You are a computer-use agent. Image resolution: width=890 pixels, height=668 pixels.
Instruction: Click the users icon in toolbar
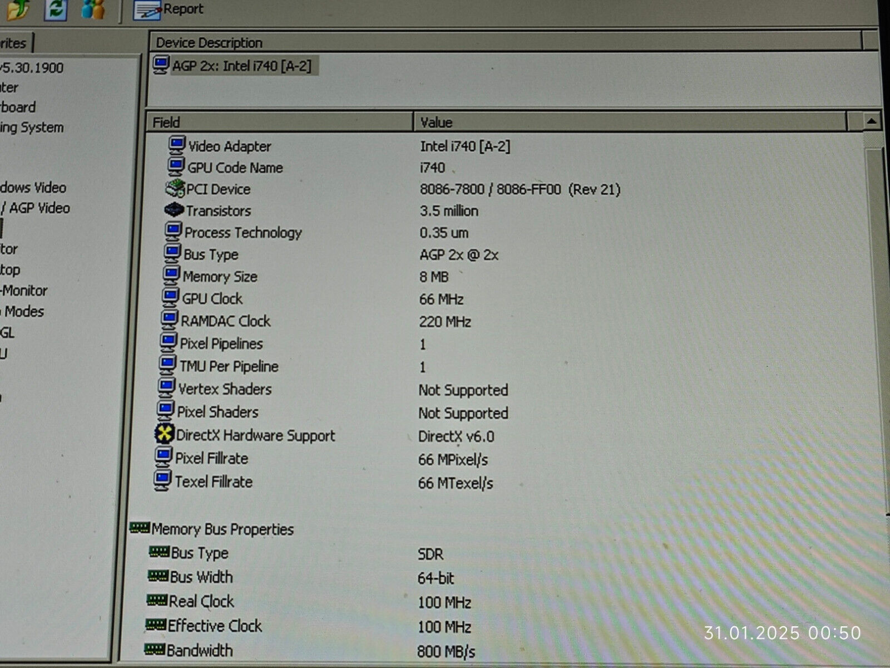pos(93,9)
